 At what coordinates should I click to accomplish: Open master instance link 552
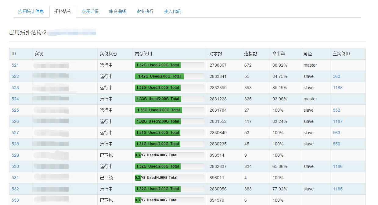pos(337,110)
